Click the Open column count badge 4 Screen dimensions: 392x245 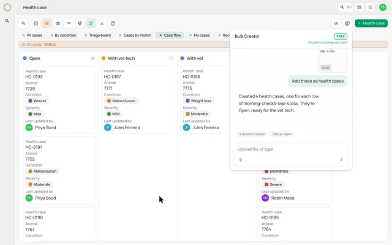pyautogui.click(x=92, y=58)
